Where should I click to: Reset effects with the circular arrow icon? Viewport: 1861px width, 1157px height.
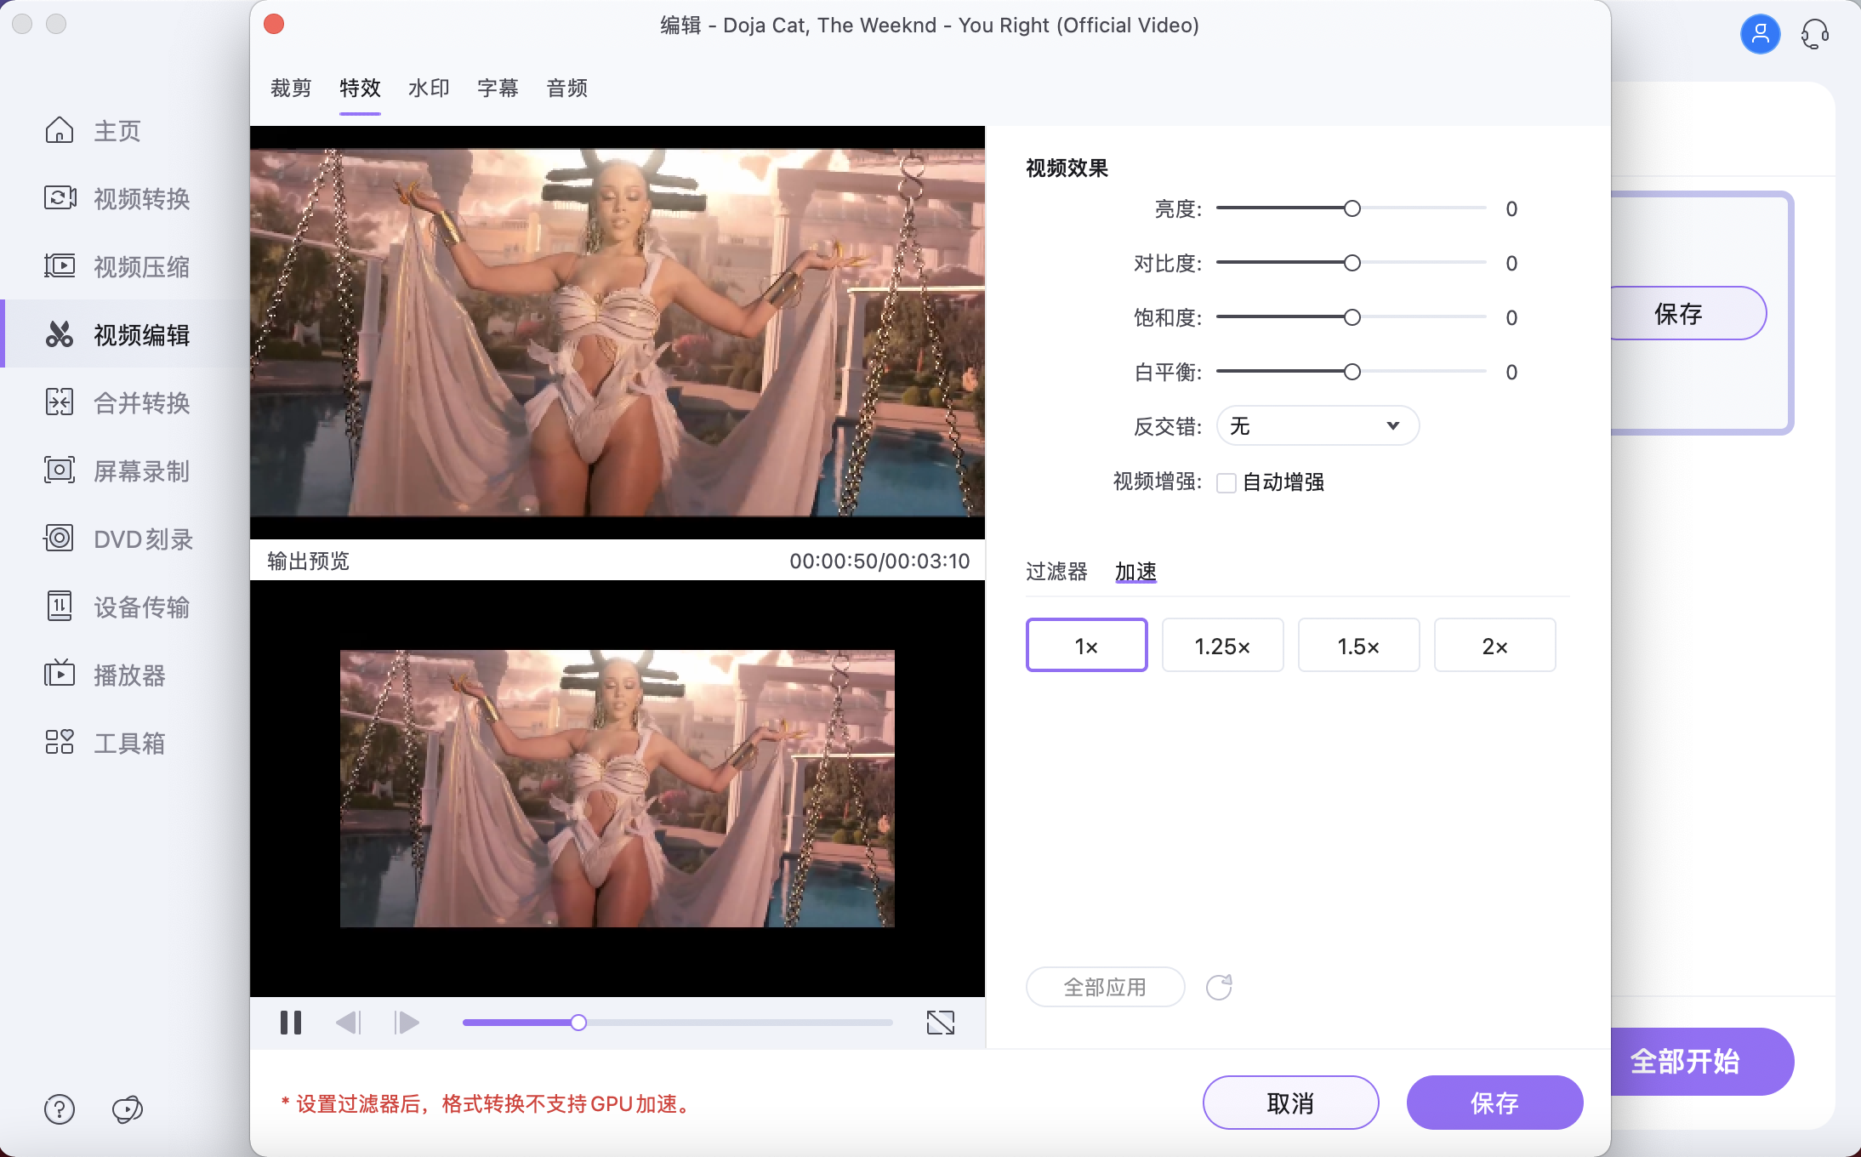[x=1219, y=987]
